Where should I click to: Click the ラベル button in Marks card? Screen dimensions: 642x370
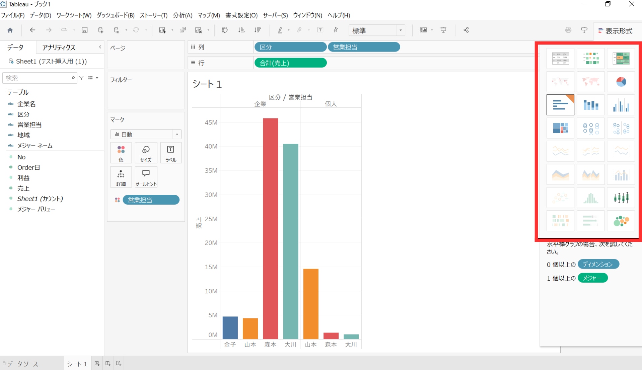click(170, 153)
